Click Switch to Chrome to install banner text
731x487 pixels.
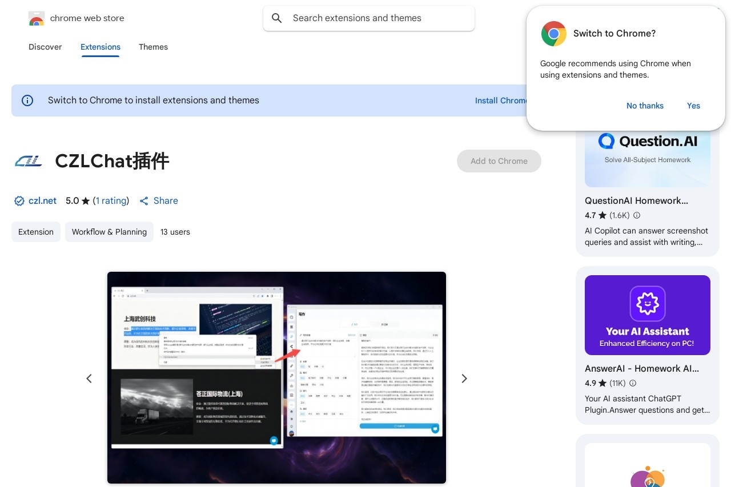[x=154, y=100]
